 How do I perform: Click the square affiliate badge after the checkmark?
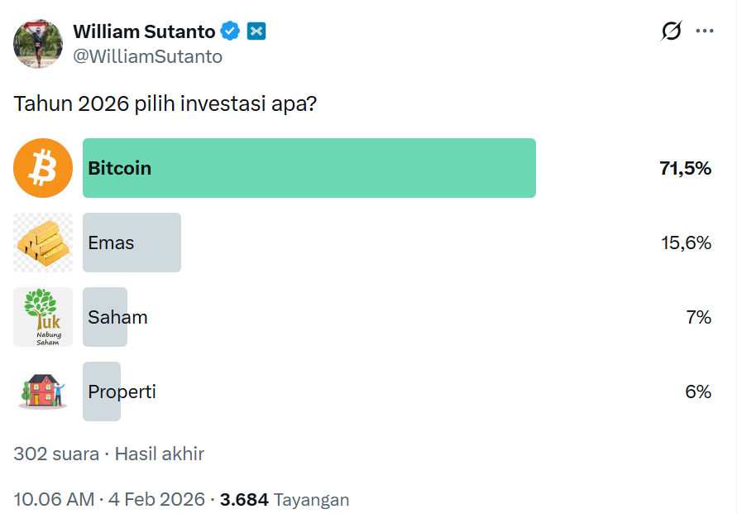(x=256, y=31)
